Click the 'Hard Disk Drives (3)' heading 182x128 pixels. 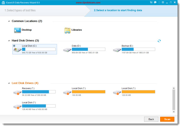tap(25, 41)
